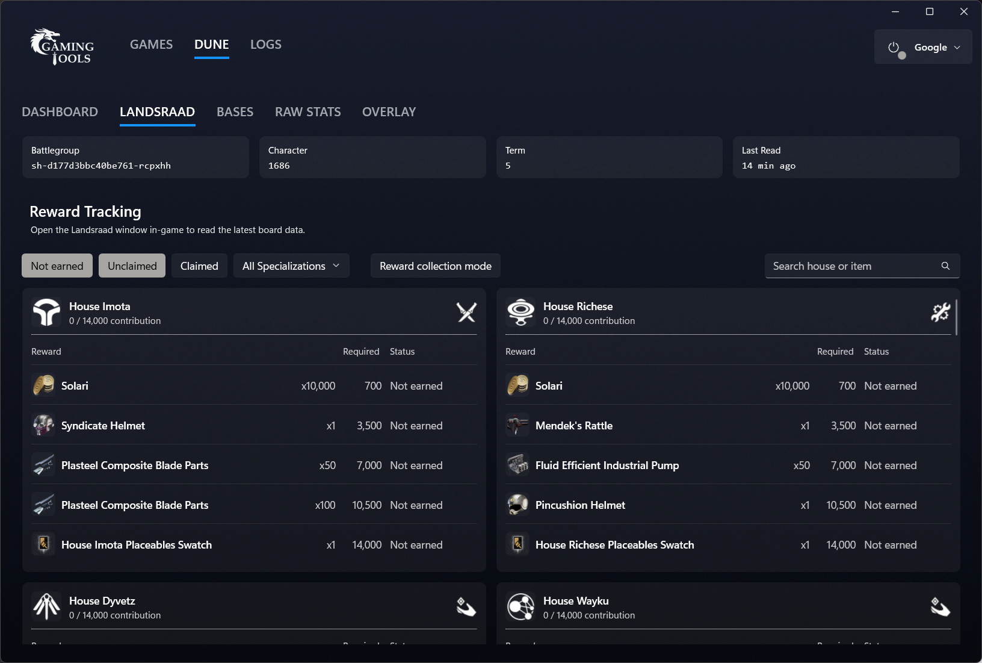The image size is (982, 663).
Task: Click House Wayku specialization icon
Action: tap(940, 606)
